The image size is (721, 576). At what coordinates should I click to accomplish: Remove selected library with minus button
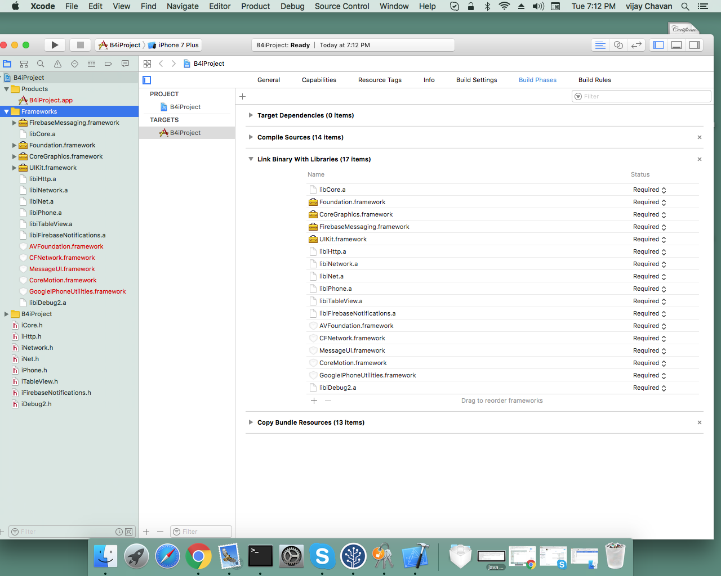tap(328, 400)
